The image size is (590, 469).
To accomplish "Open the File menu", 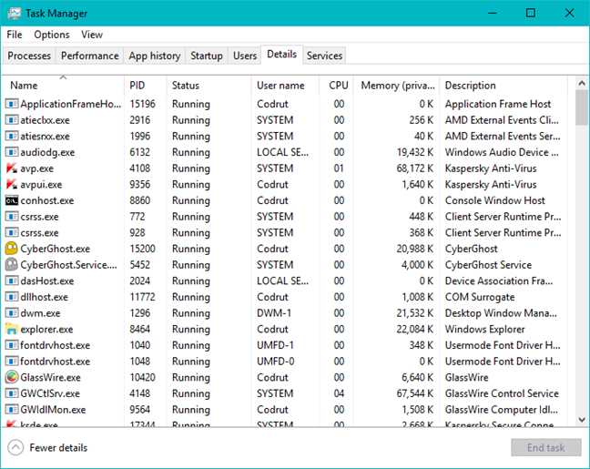I will [15, 35].
